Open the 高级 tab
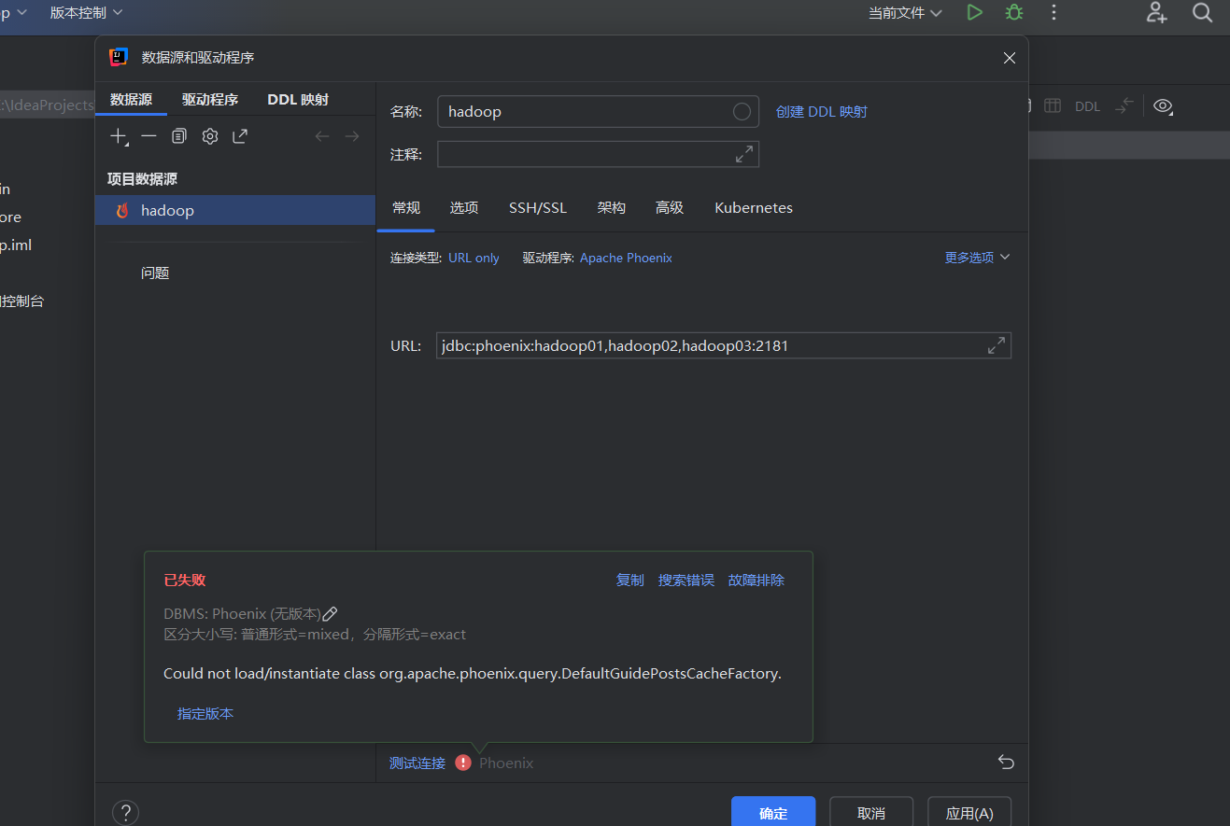Image resolution: width=1230 pixels, height=826 pixels. 670,208
